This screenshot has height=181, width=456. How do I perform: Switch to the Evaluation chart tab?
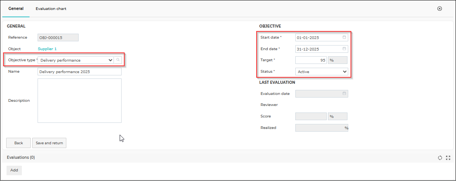click(x=51, y=9)
